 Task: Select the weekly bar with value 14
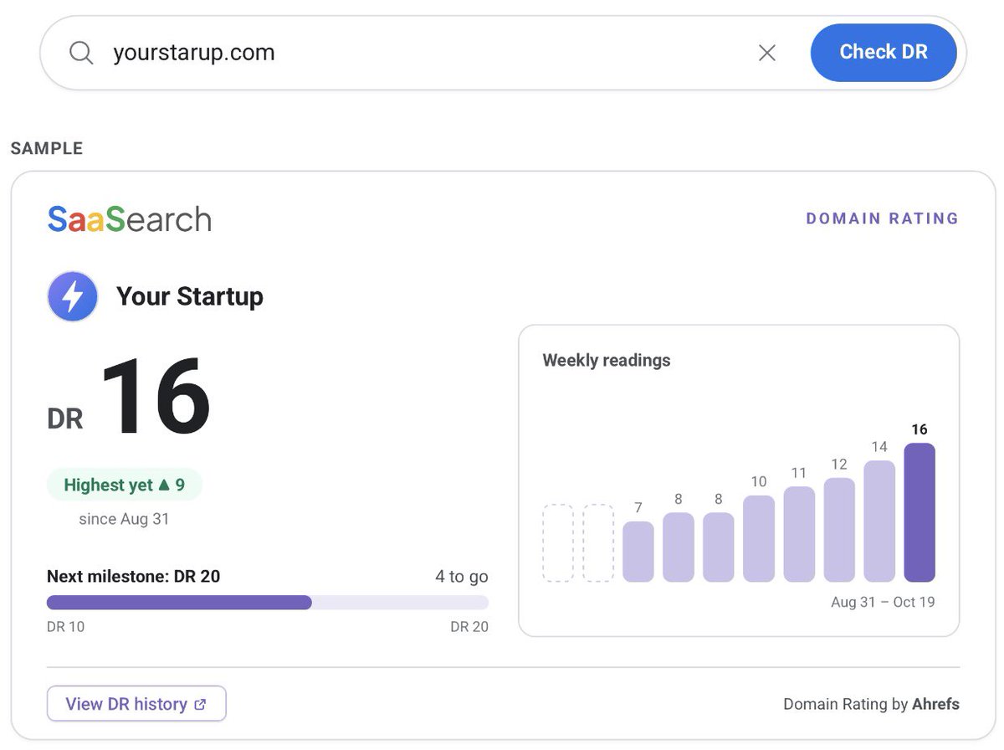(879, 521)
